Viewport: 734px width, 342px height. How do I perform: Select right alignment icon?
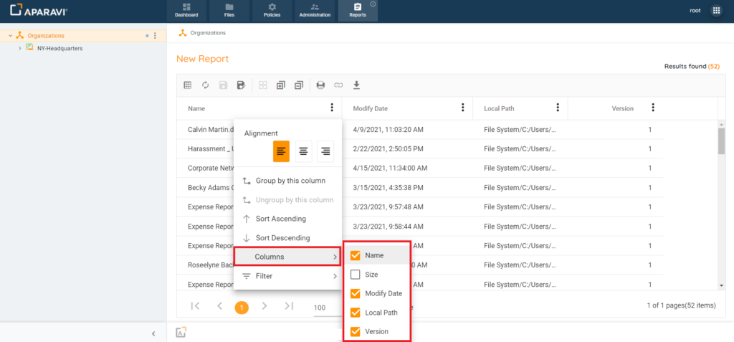click(x=325, y=151)
